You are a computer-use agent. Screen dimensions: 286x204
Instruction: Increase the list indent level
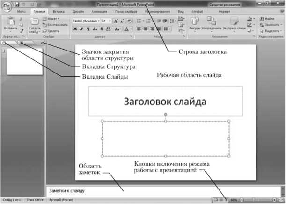pyautogui.click(x=165, y=21)
